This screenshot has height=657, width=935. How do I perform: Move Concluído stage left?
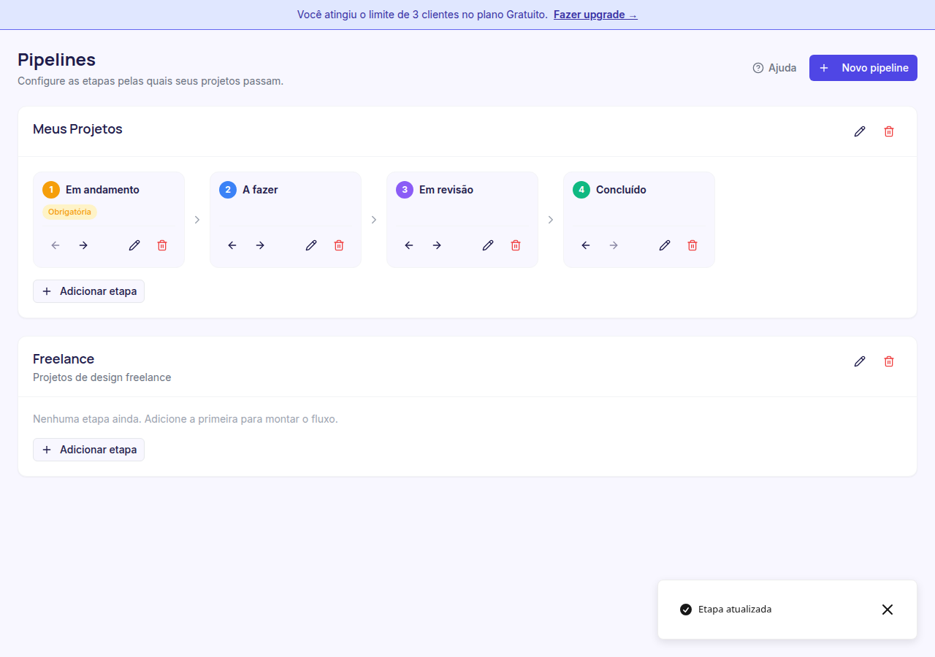586,245
